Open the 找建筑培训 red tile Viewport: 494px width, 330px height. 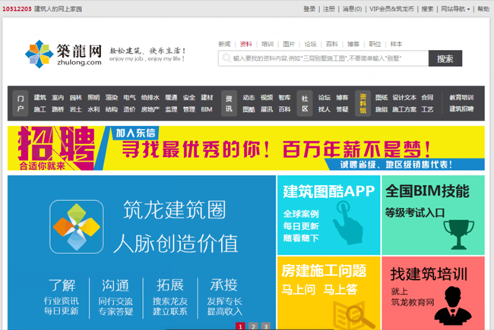point(433,293)
